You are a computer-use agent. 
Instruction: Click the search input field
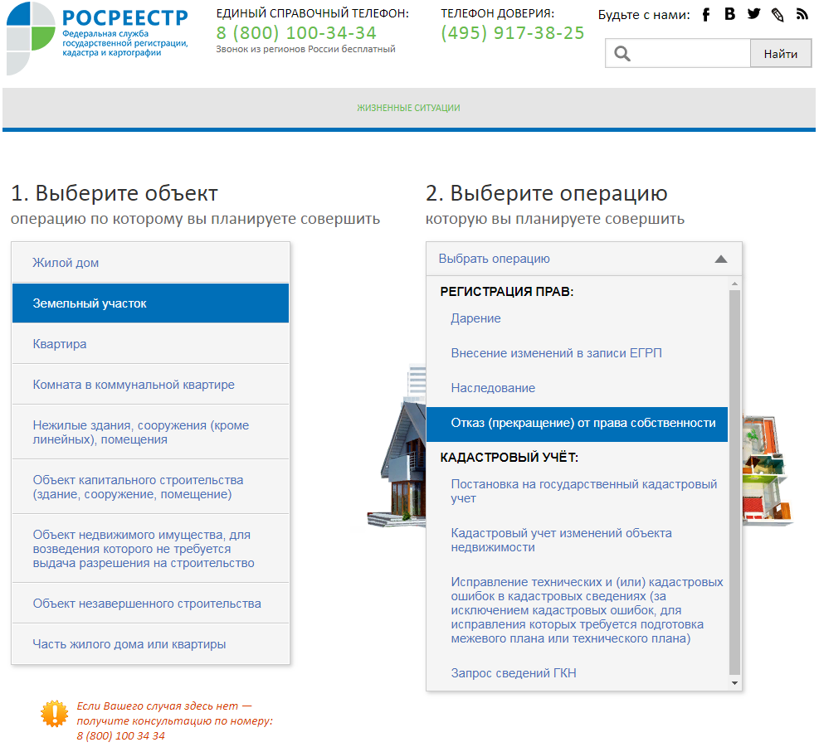coord(678,53)
